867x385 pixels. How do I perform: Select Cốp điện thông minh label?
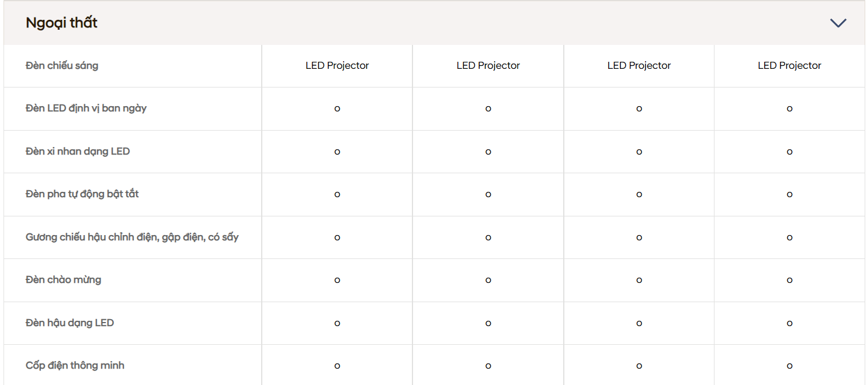75,366
